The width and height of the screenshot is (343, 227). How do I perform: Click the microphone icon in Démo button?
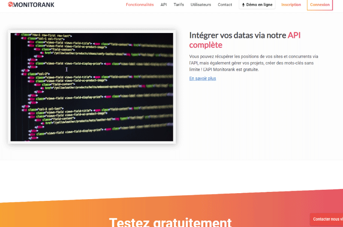tap(243, 5)
